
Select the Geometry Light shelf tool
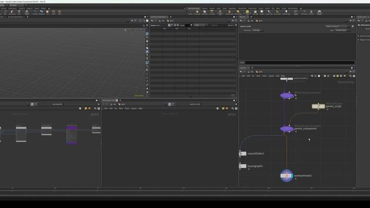point(220,12)
